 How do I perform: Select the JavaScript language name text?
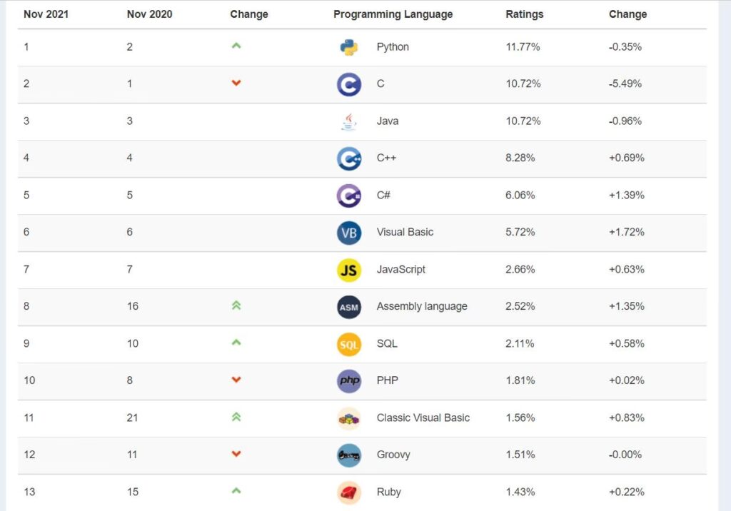click(400, 270)
